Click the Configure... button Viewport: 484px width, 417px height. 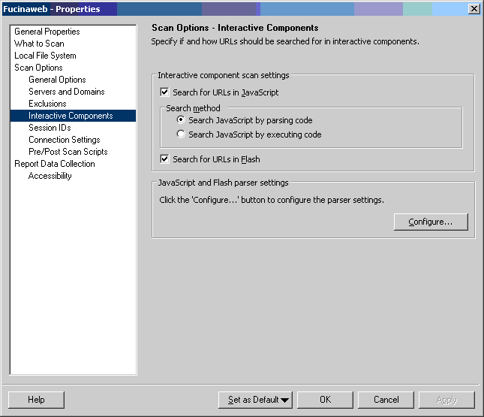click(430, 222)
